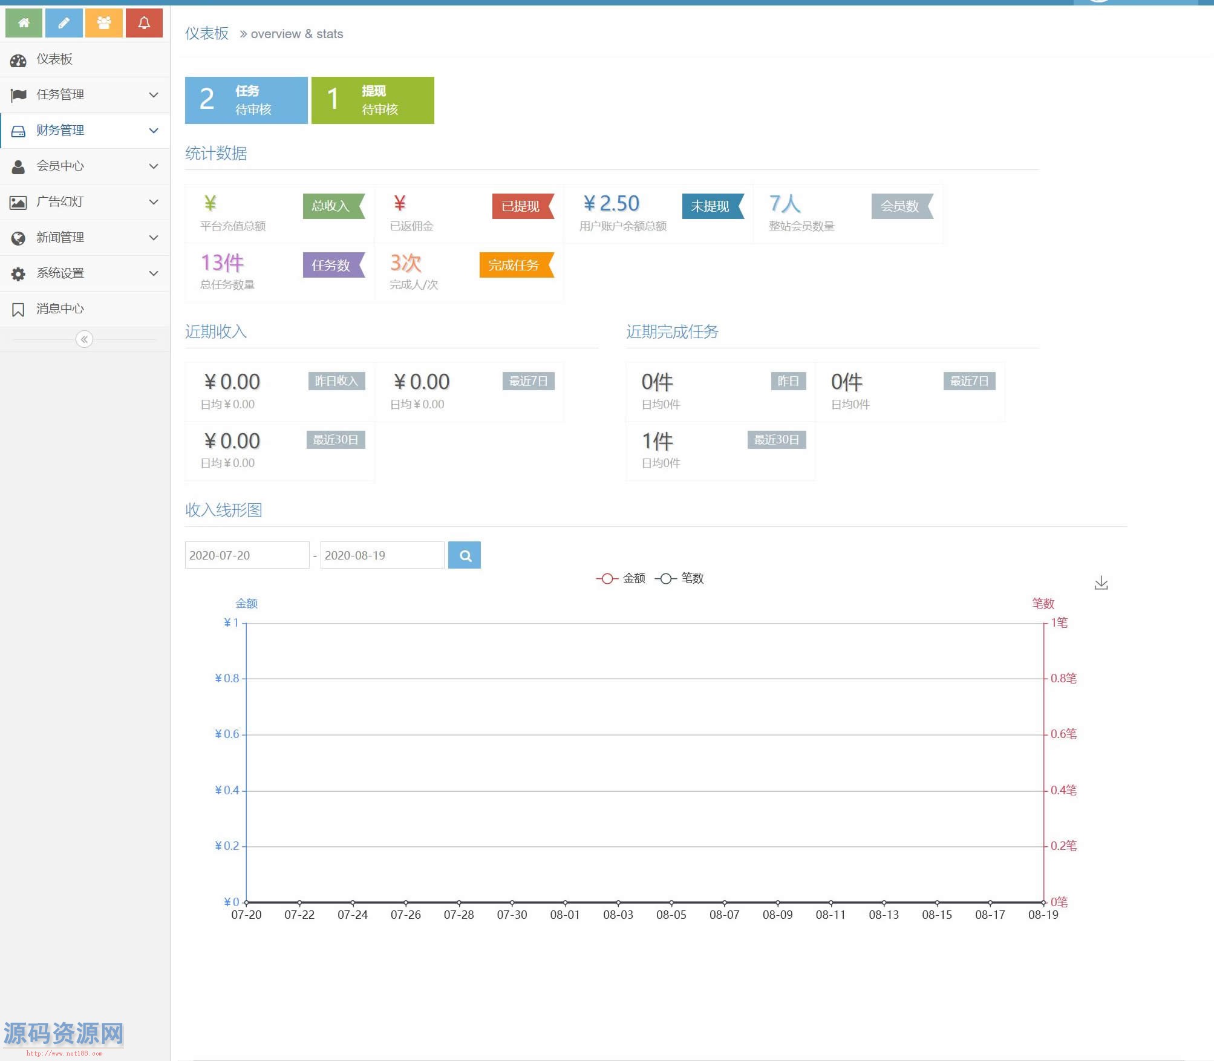Screen dimensions: 1214x1061
Task: Expand the 任务管理 menu chevron
Action: [x=154, y=95]
